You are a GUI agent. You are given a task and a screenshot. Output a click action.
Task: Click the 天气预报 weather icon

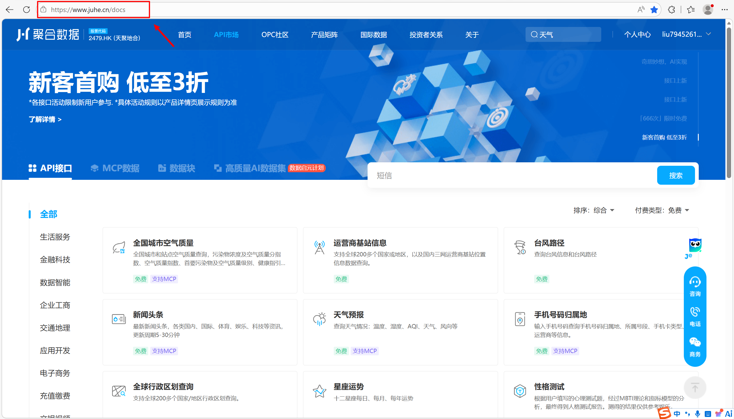click(x=319, y=319)
